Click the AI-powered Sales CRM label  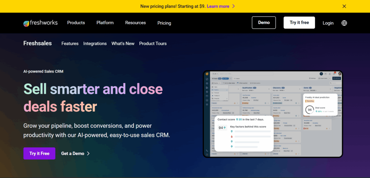(43, 71)
